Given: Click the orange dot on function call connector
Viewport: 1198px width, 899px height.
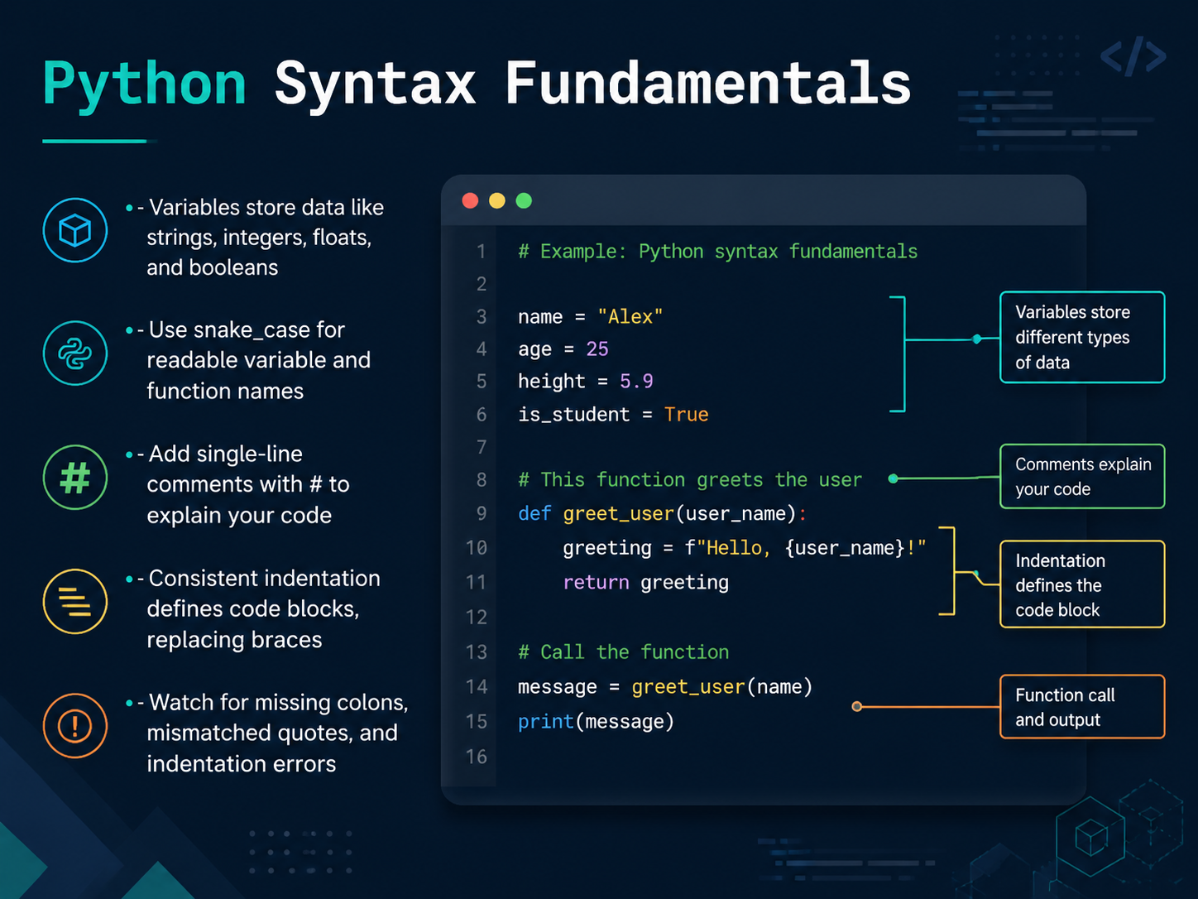Looking at the screenshot, I should 857,706.
